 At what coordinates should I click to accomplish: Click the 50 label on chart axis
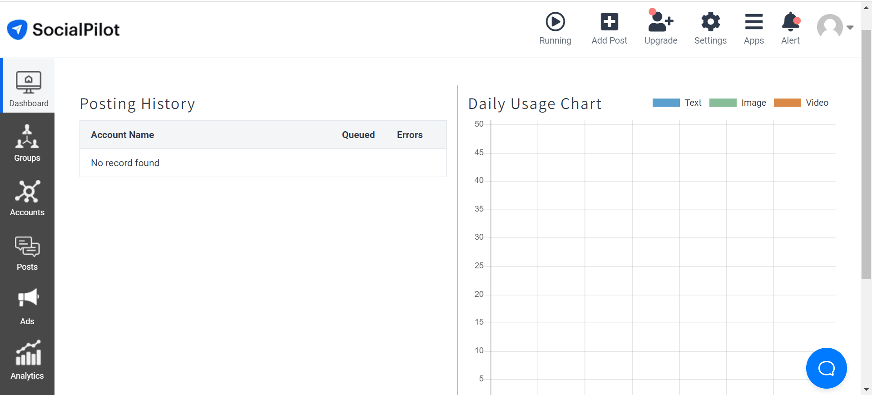point(479,124)
